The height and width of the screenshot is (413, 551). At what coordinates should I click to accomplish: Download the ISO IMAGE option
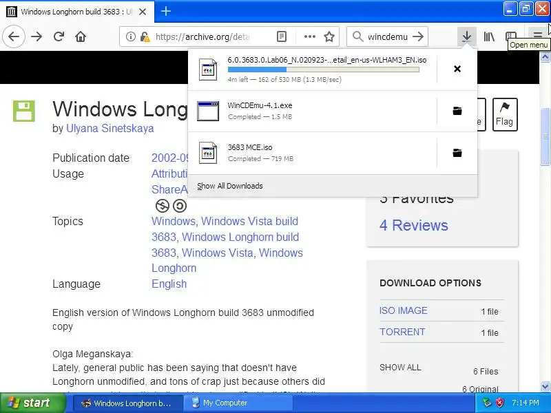(404, 310)
